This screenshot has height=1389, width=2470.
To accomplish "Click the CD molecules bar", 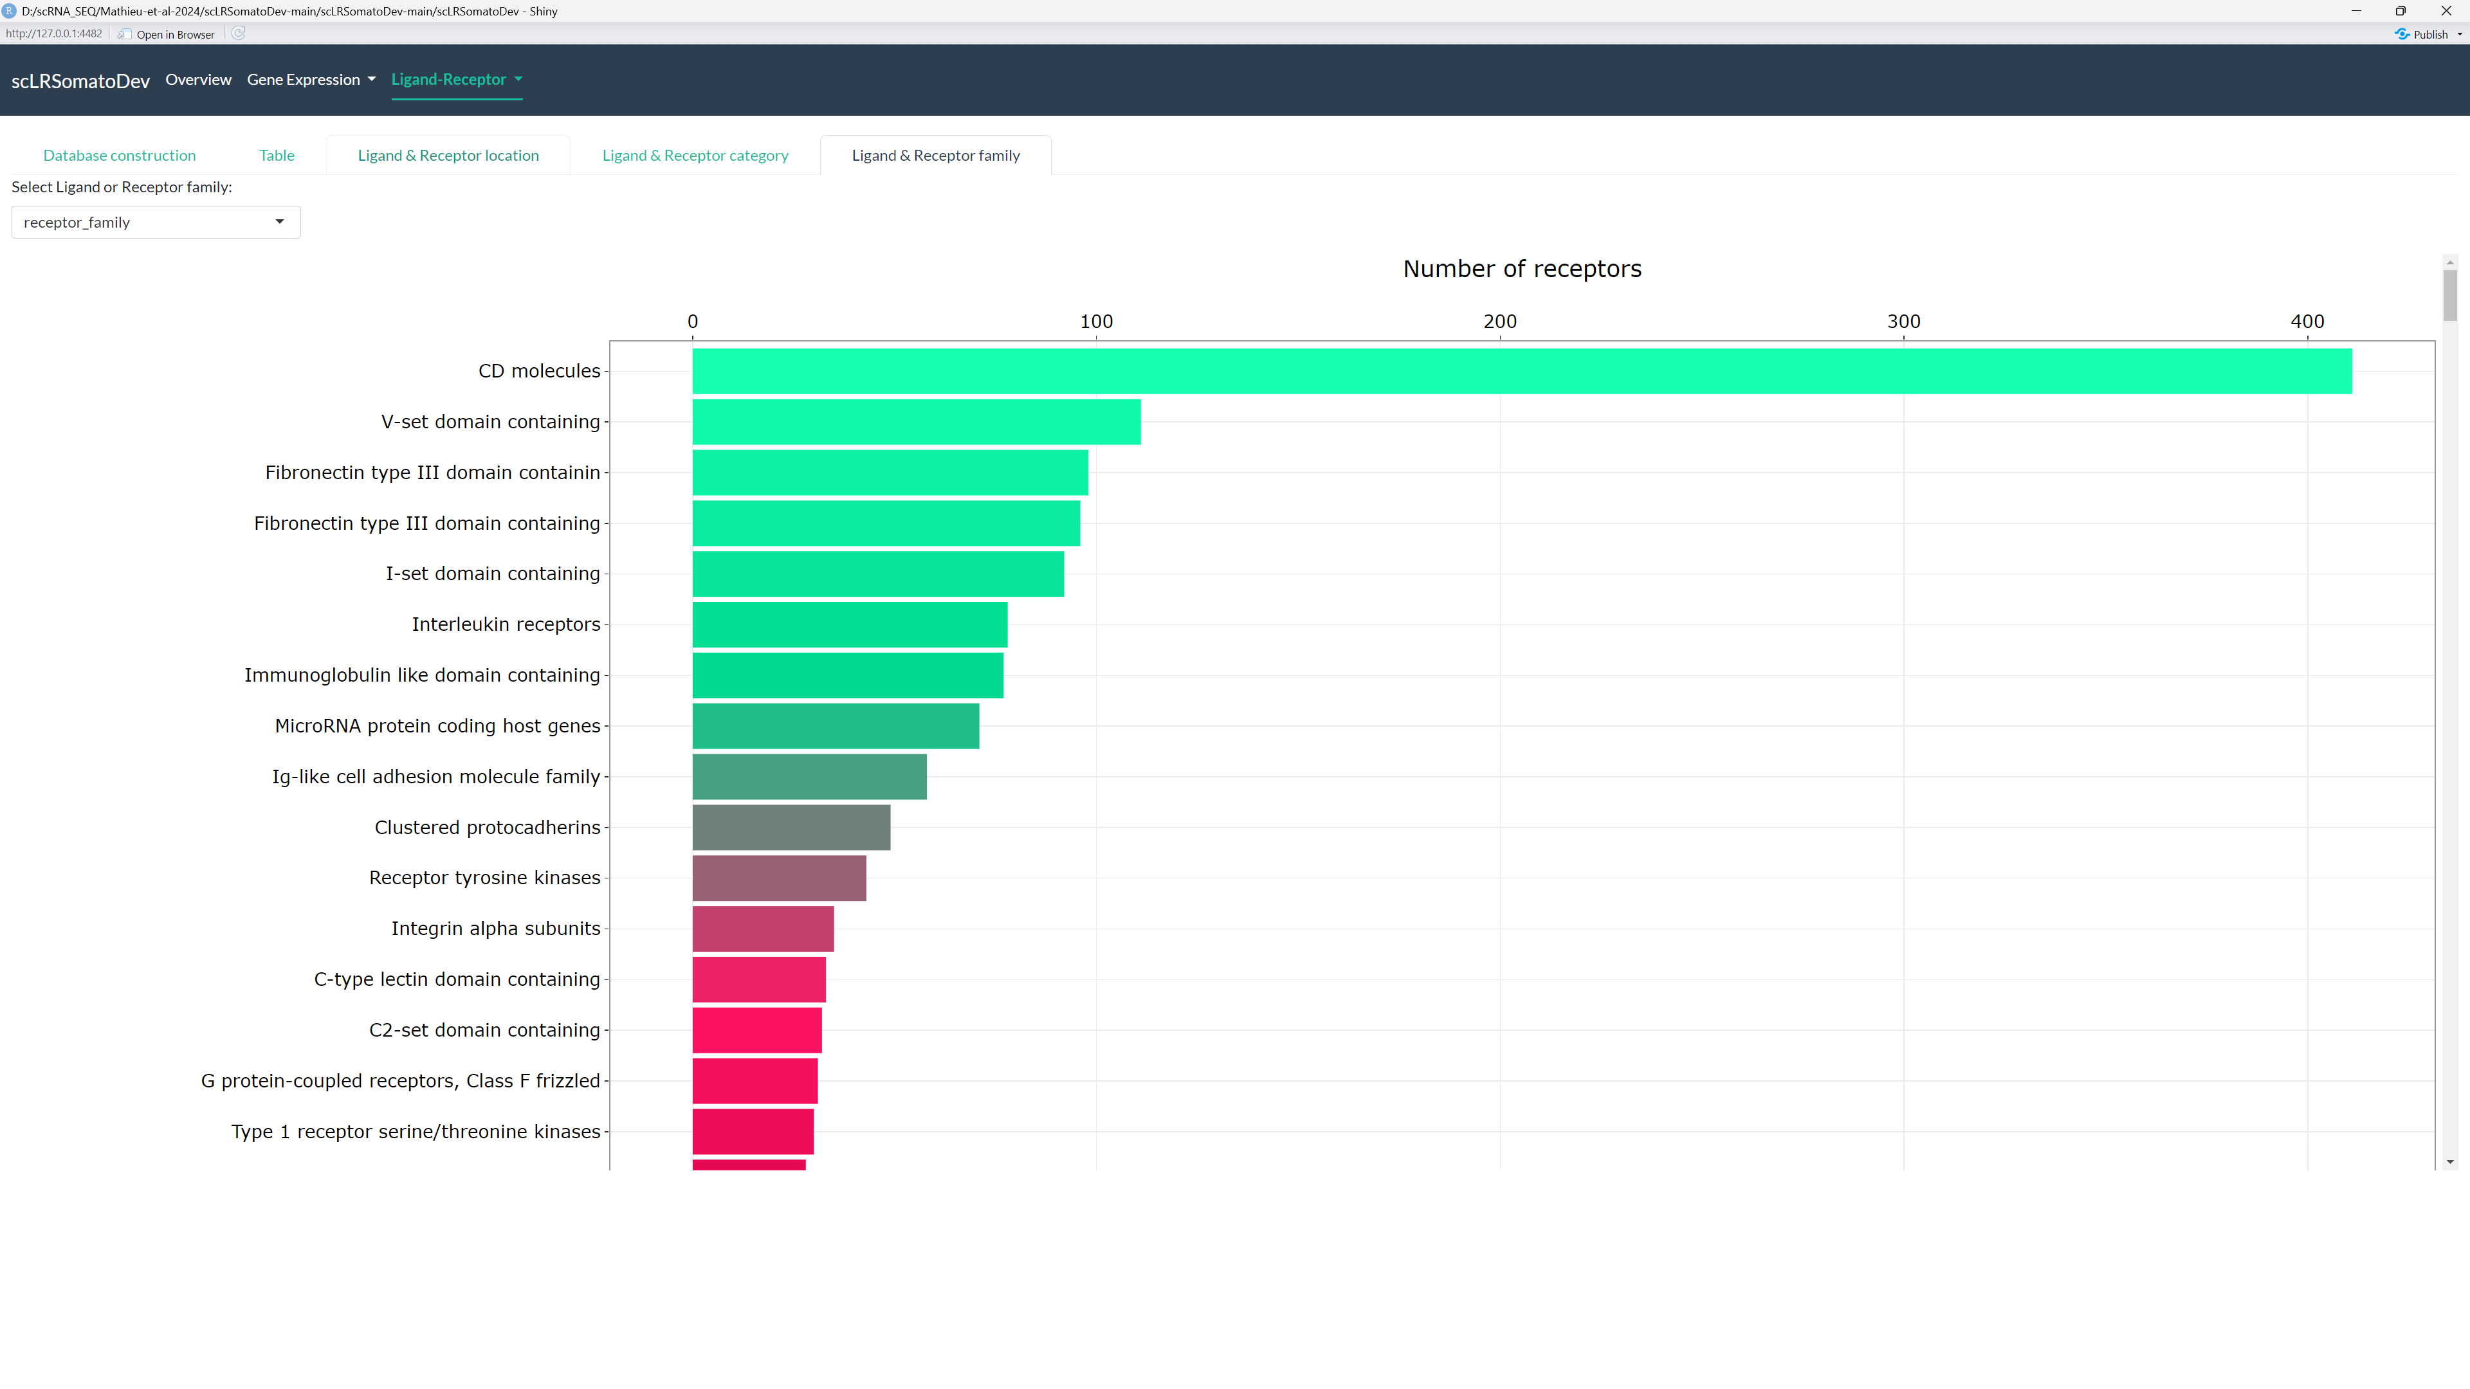I will coord(1521,371).
